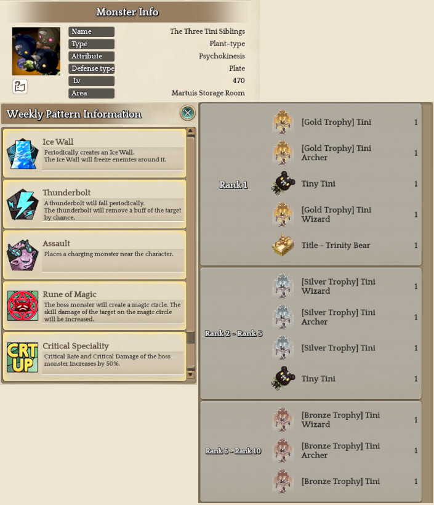This screenshot has width=434, height=505.
Task: Click the CRT UP Critical Speciality icon
Action: [23, 357]
